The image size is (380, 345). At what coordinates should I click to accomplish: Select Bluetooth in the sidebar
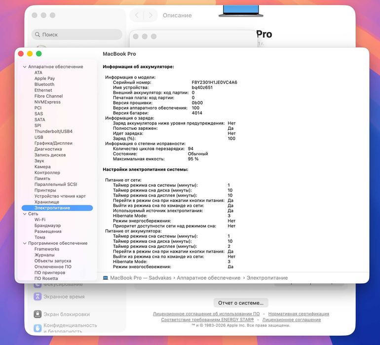[x=44, y=84]
